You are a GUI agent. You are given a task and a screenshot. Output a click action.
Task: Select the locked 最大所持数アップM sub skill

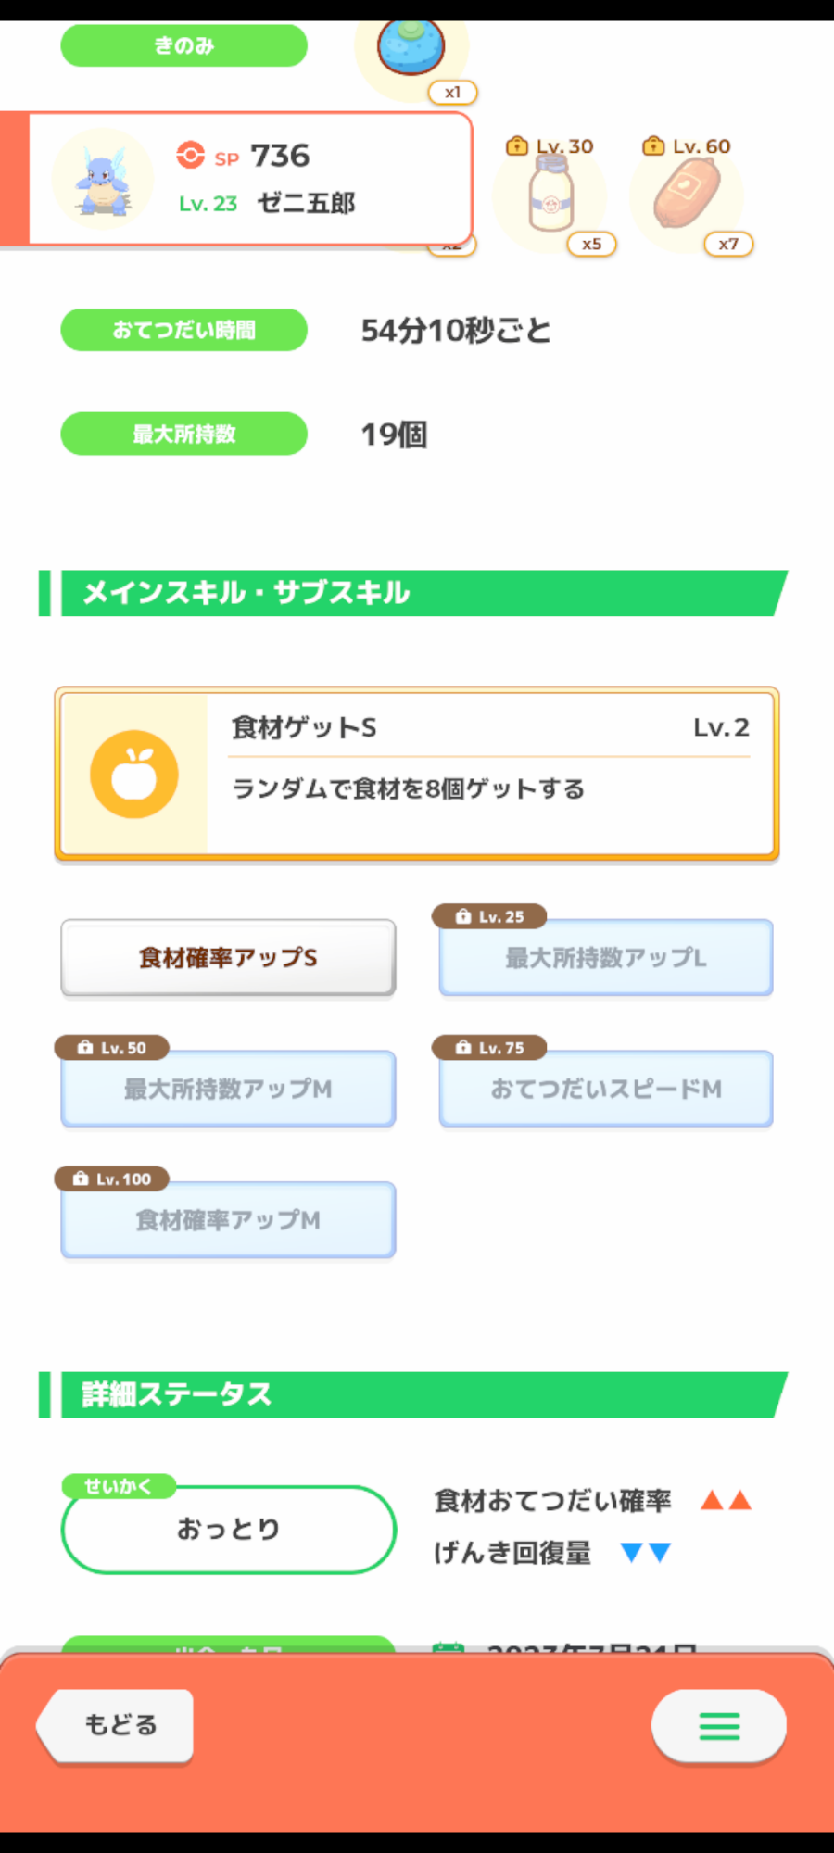(x=228, y=1089)
